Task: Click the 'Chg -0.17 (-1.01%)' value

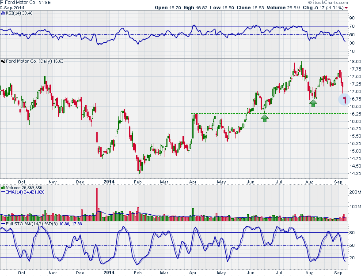Action: tap(323, 7)
